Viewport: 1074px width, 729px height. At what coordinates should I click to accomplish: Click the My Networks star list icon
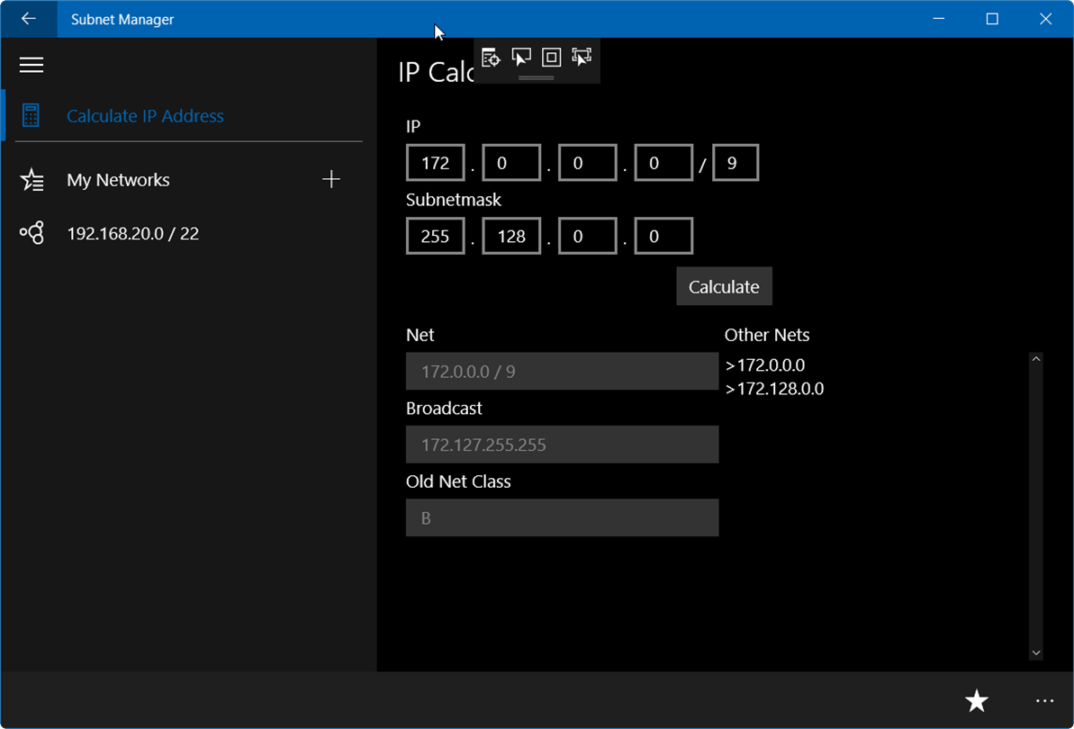tap(32, 179)
